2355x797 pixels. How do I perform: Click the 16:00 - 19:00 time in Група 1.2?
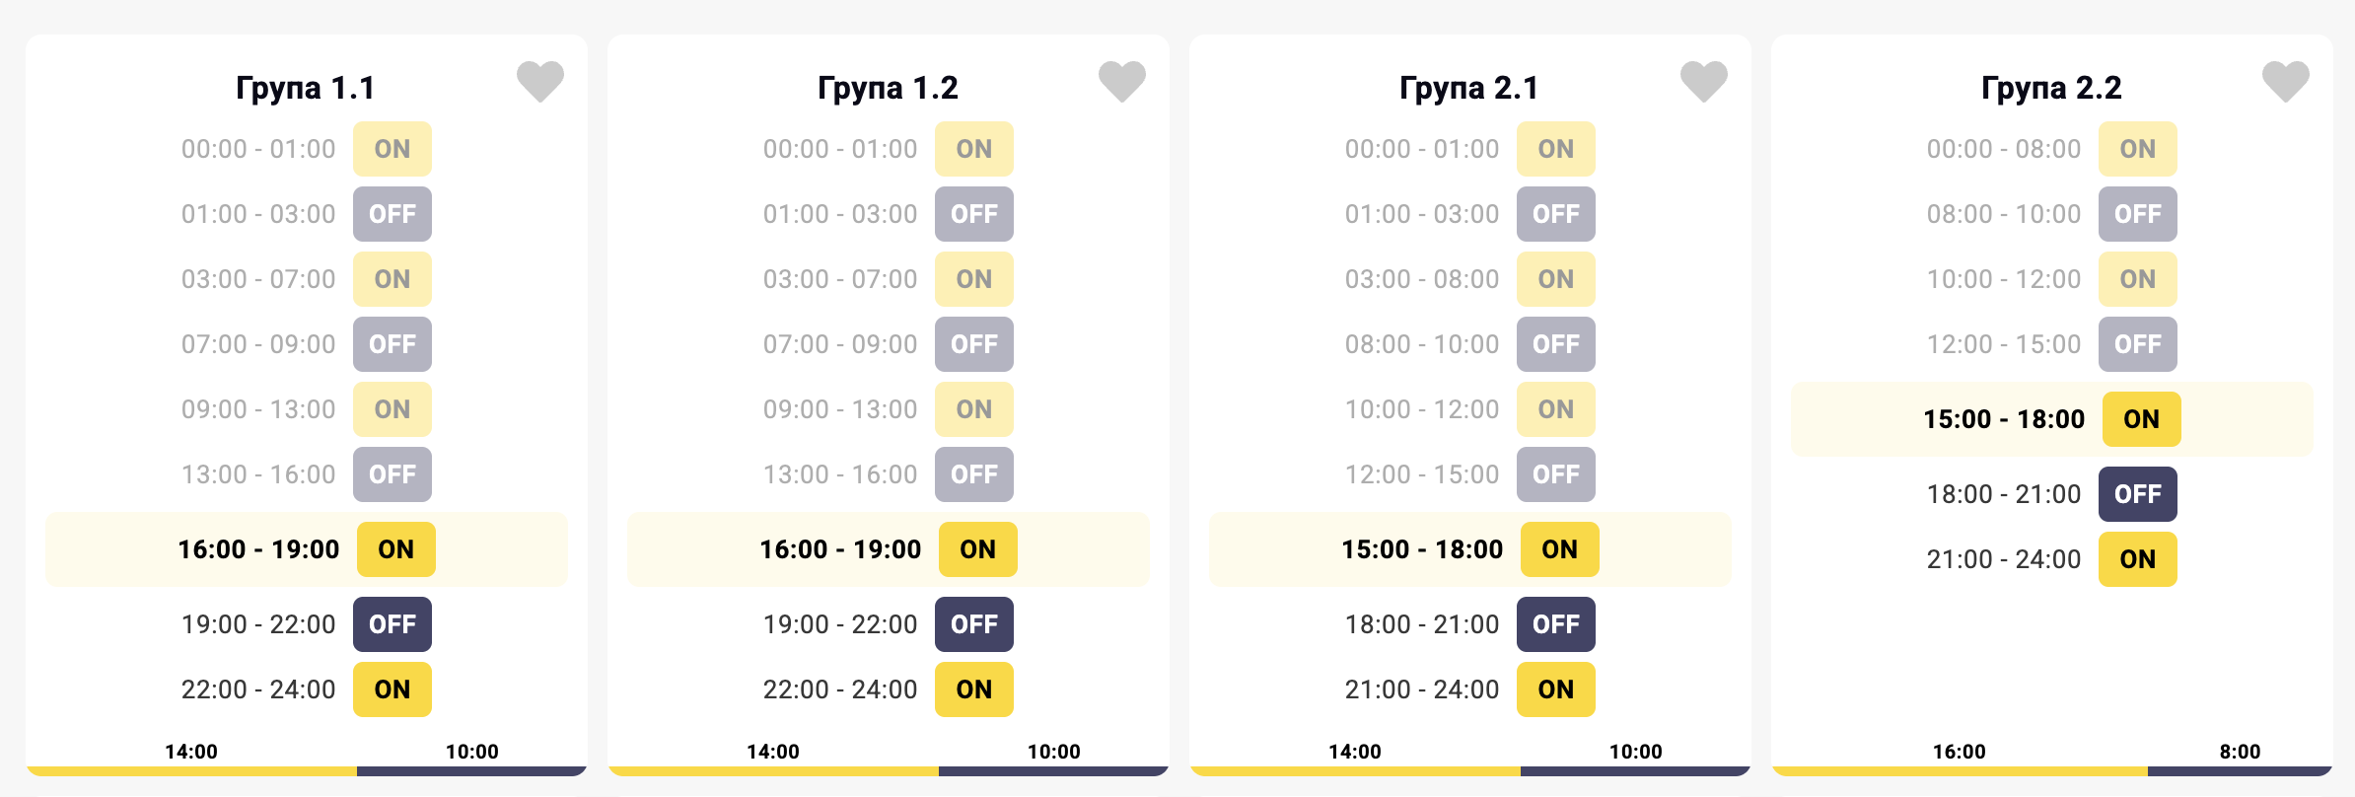840,549
